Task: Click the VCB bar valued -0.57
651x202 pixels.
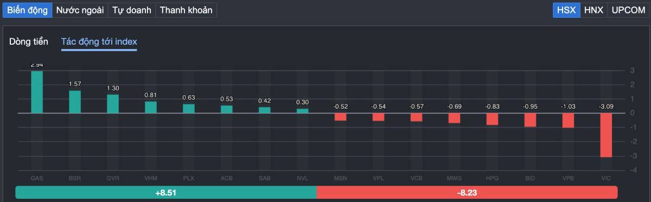Action: pyautogui.click(x=417, y=117)
